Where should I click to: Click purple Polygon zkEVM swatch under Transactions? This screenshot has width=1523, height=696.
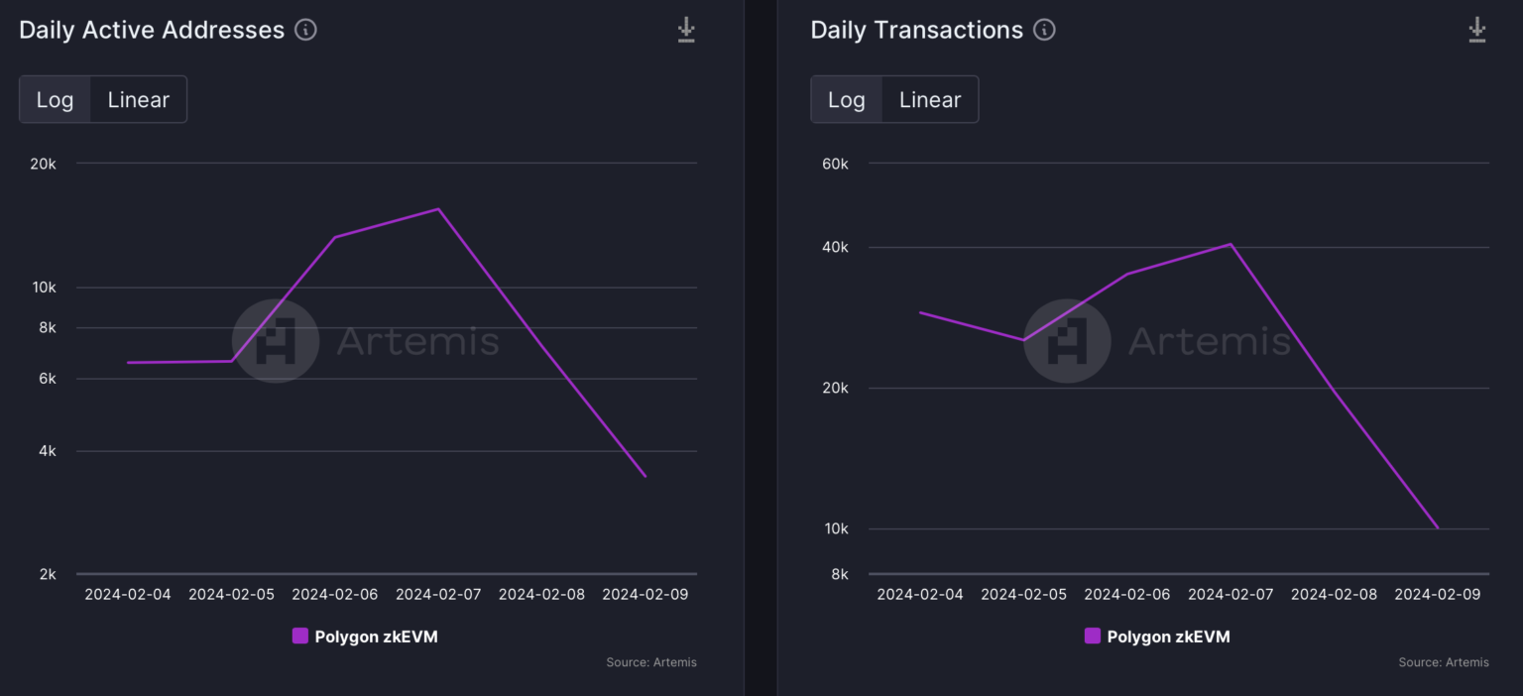[1093, 637]
